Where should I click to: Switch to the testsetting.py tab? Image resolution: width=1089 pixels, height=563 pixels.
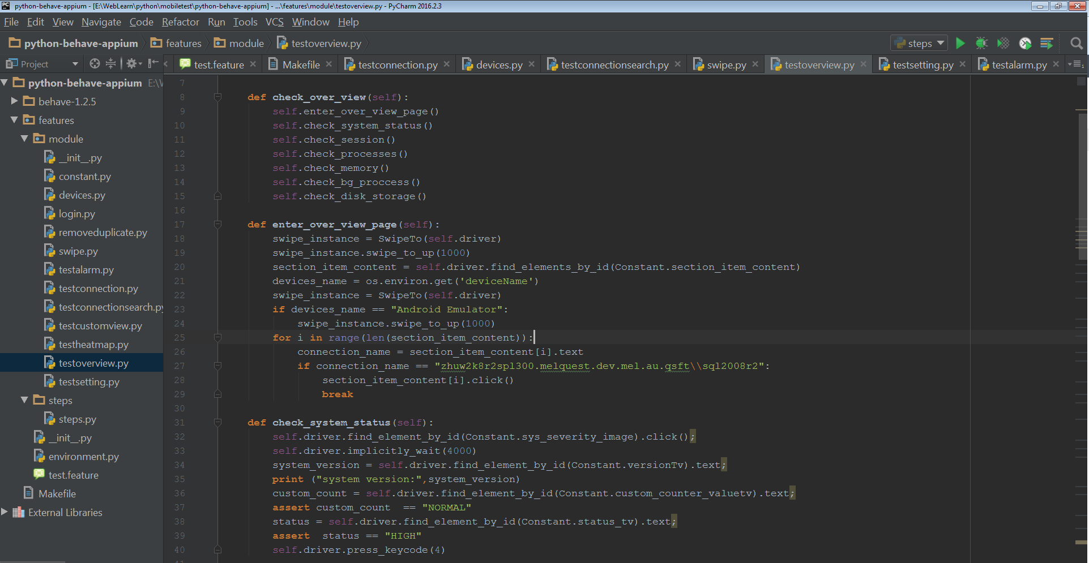pos(923,65)
